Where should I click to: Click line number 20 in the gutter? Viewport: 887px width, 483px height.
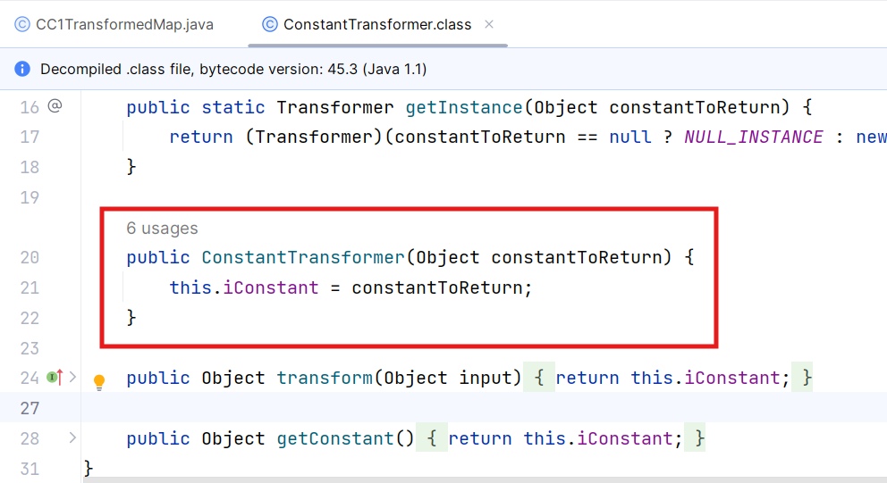30,258
